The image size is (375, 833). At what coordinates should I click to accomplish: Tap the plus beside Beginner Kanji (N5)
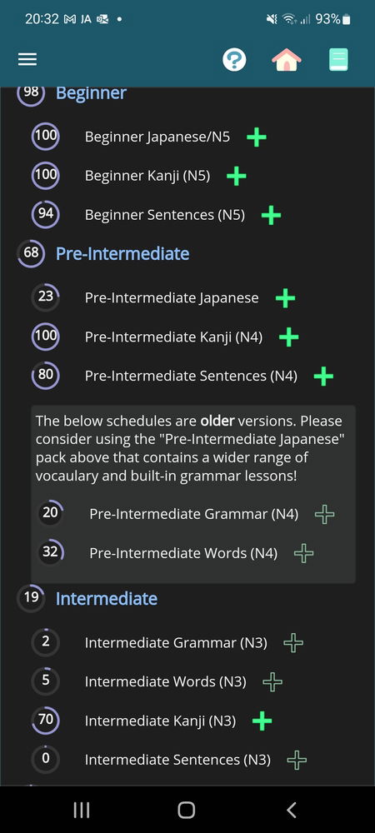[x=237, y=177]
